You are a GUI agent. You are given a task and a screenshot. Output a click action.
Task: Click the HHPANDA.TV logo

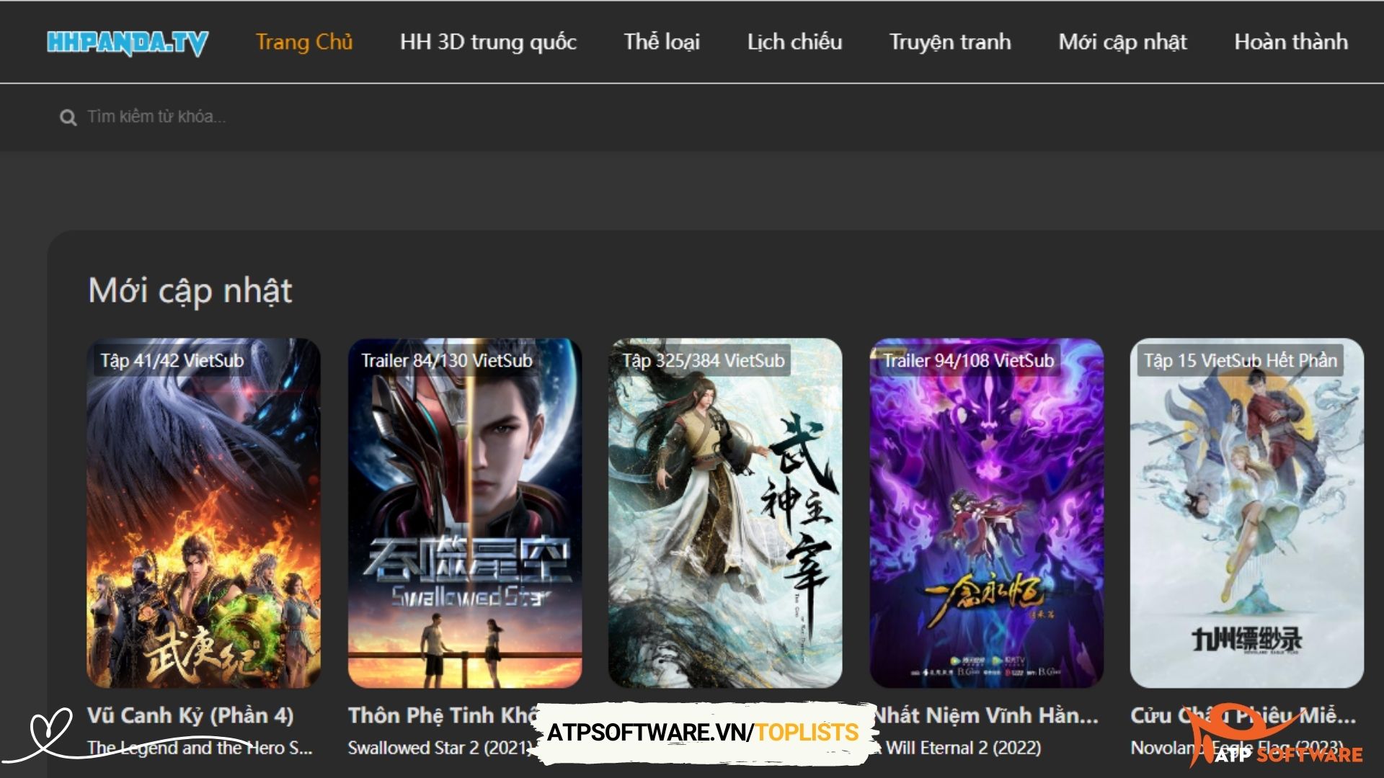[128, 43]
